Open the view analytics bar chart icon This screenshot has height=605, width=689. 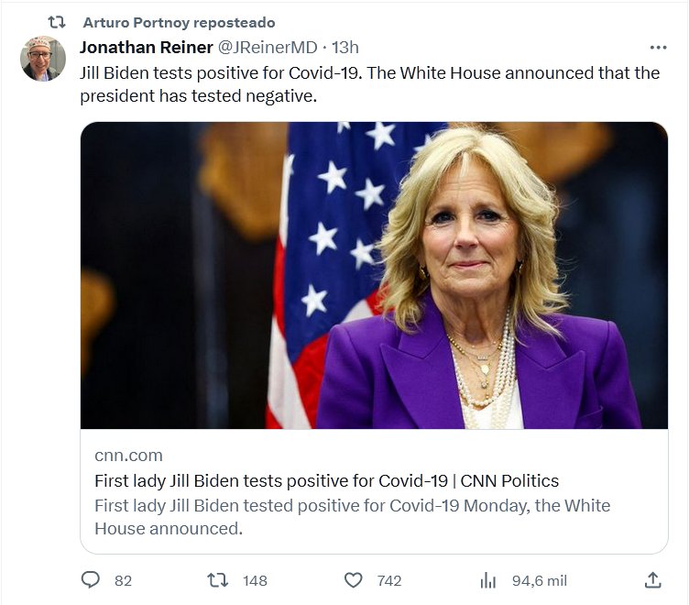click(x=488, y=579)
